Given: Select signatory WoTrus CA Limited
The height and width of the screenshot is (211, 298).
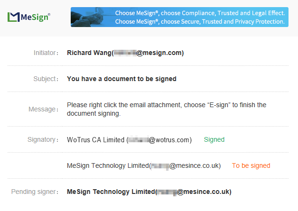Looking at the screenshot, I should [95, 140].
